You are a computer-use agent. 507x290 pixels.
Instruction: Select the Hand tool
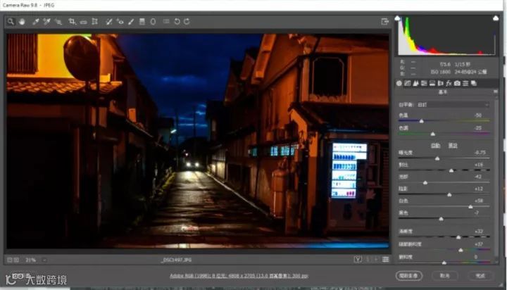click(22, 22)
